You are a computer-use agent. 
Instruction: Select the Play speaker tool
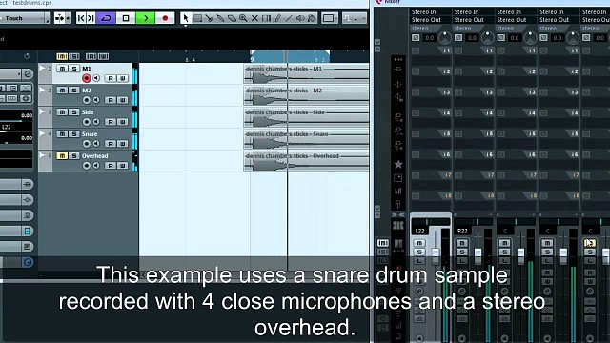(x=300, y=18)
